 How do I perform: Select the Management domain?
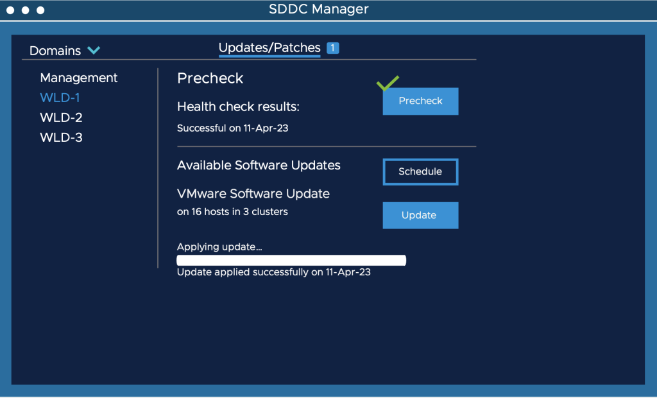coord(79,78)
